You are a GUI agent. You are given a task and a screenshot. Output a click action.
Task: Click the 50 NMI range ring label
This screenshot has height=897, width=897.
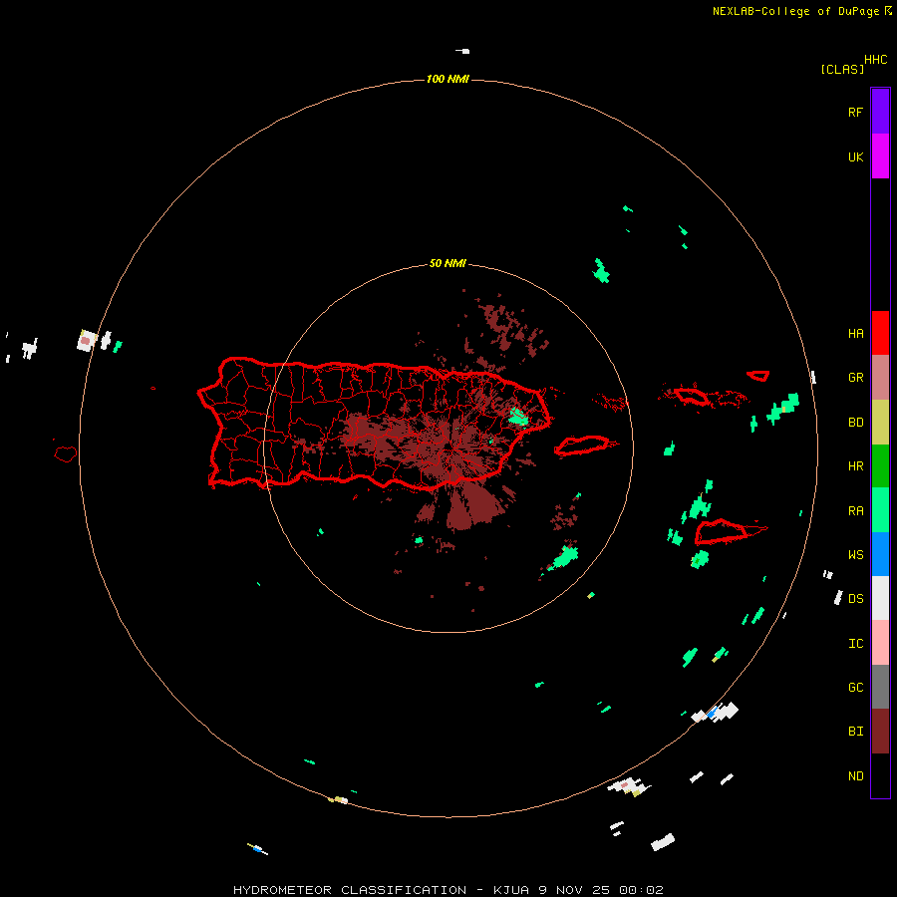pos(448,264)
